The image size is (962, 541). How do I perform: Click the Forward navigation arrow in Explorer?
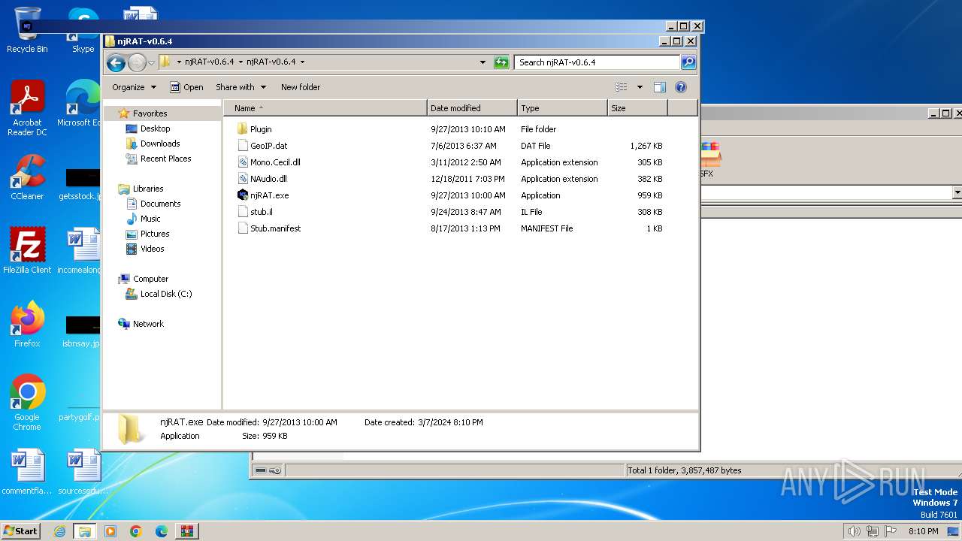tap(137, 62)
